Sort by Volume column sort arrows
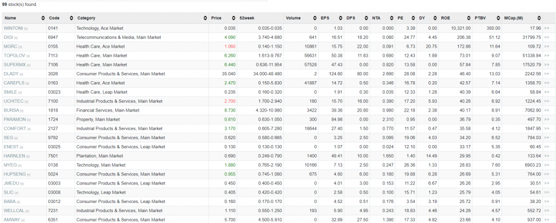This screenshot has width=556, height=223. tap(315, 18)
